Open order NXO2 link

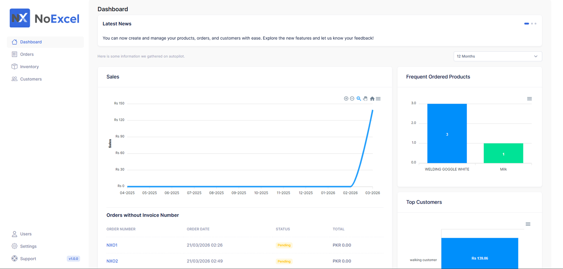point(112,261)
